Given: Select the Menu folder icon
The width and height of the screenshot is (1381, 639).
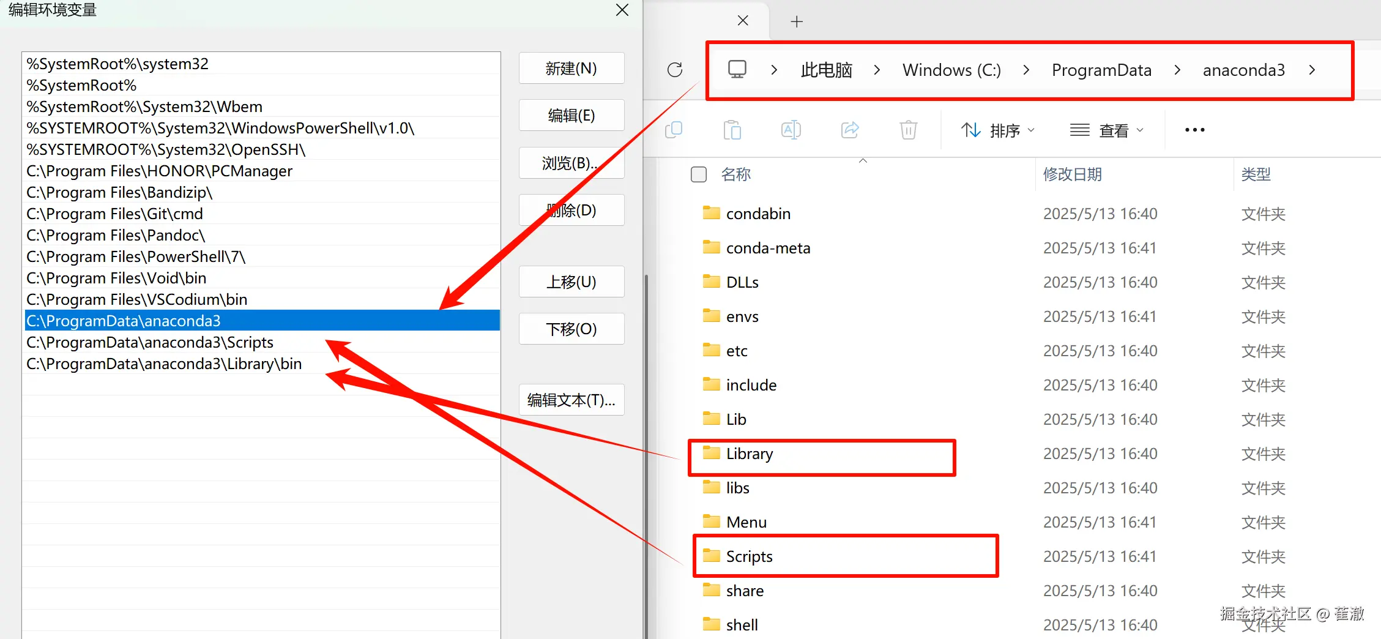Looking at the screenshot, I should coord(711,521).
